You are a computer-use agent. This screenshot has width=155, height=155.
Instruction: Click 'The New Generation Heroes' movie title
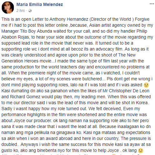pos(68,58)
